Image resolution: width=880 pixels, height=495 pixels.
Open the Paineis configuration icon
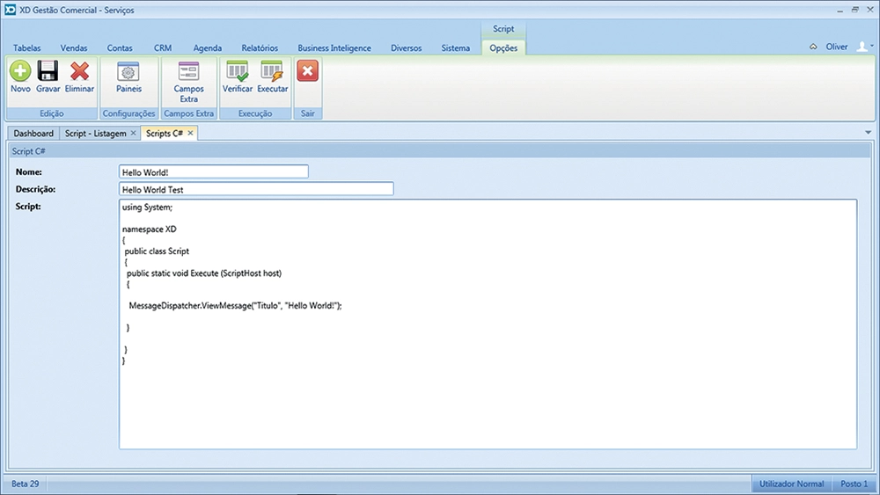click(128, 72)
